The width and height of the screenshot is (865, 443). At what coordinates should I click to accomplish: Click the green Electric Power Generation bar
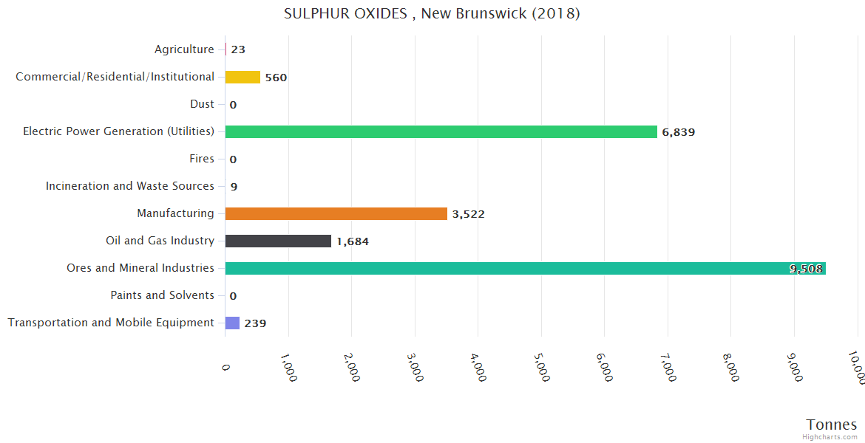tap(441, 131)
